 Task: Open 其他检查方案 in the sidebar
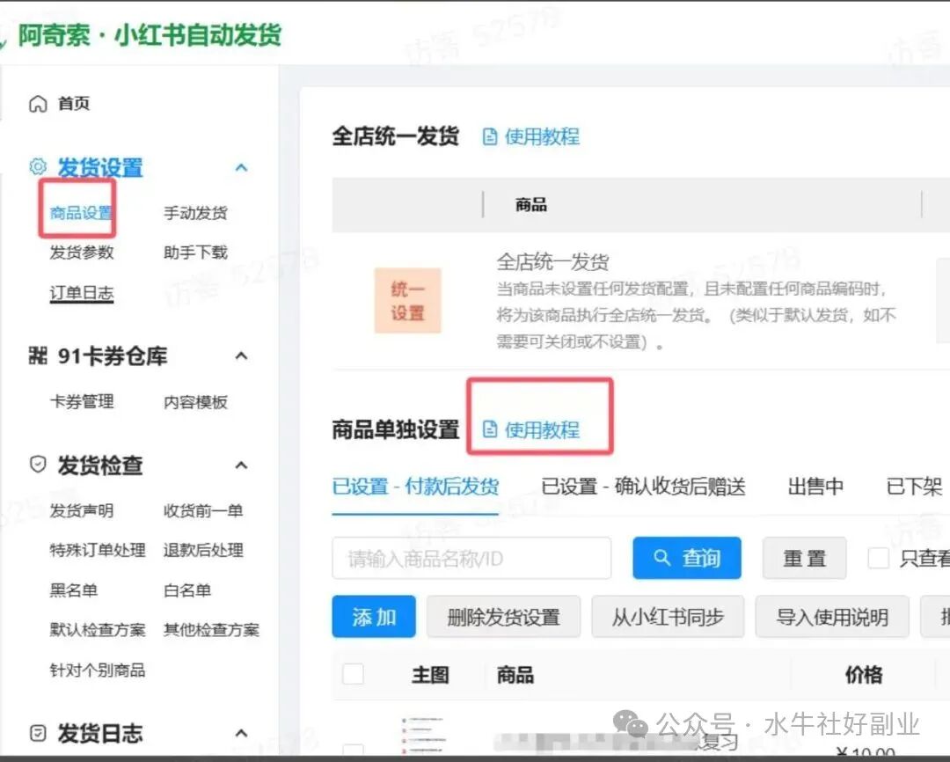(x=211, y=630)
